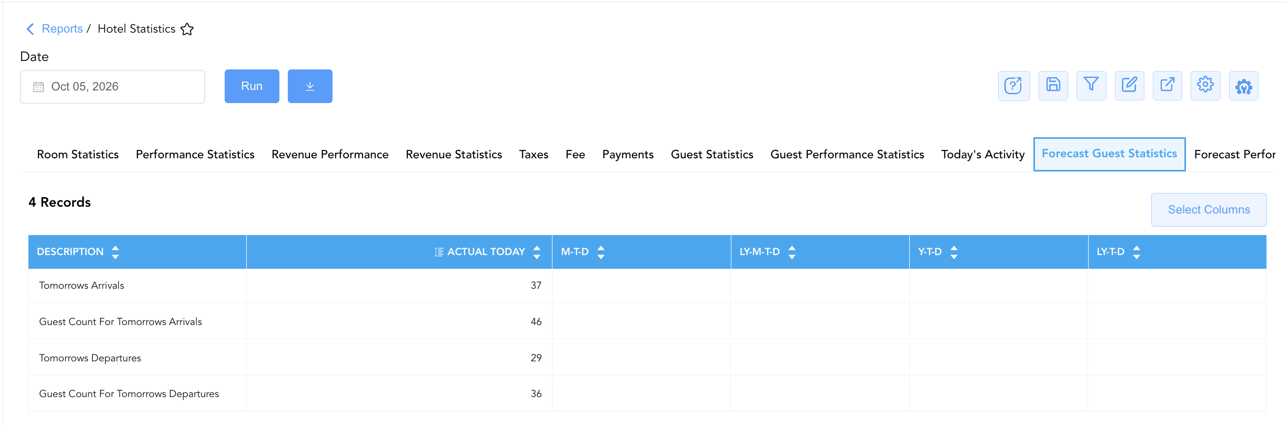The image size is (1287, 426).
Task: Select the Tomorrows Arrivals row label
Action: click(x=82, y=286)
